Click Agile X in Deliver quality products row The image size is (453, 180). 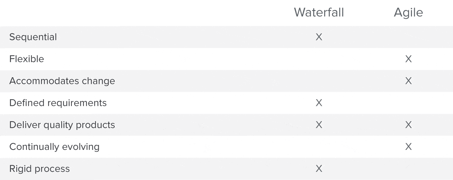tap(408, 125)
